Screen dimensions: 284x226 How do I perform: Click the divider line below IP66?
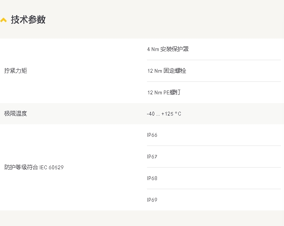[x=214, y=145]
